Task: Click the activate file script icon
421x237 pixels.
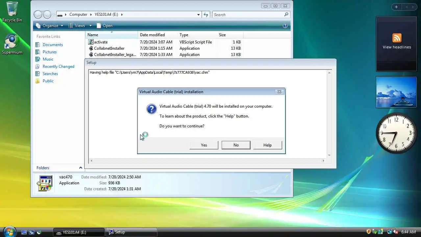Action: [x=91, y=42]
